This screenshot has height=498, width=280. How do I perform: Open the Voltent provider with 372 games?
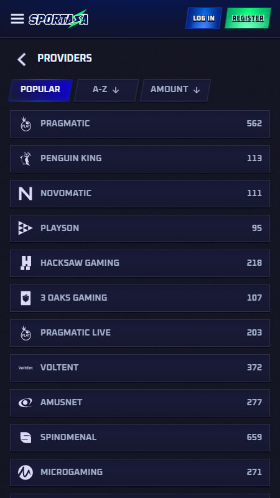point(140,368)
